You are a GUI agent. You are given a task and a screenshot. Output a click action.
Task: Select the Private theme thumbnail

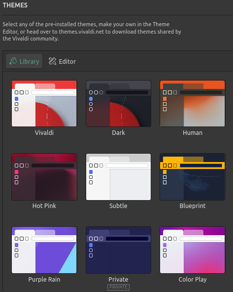click(x=118, y=250)
